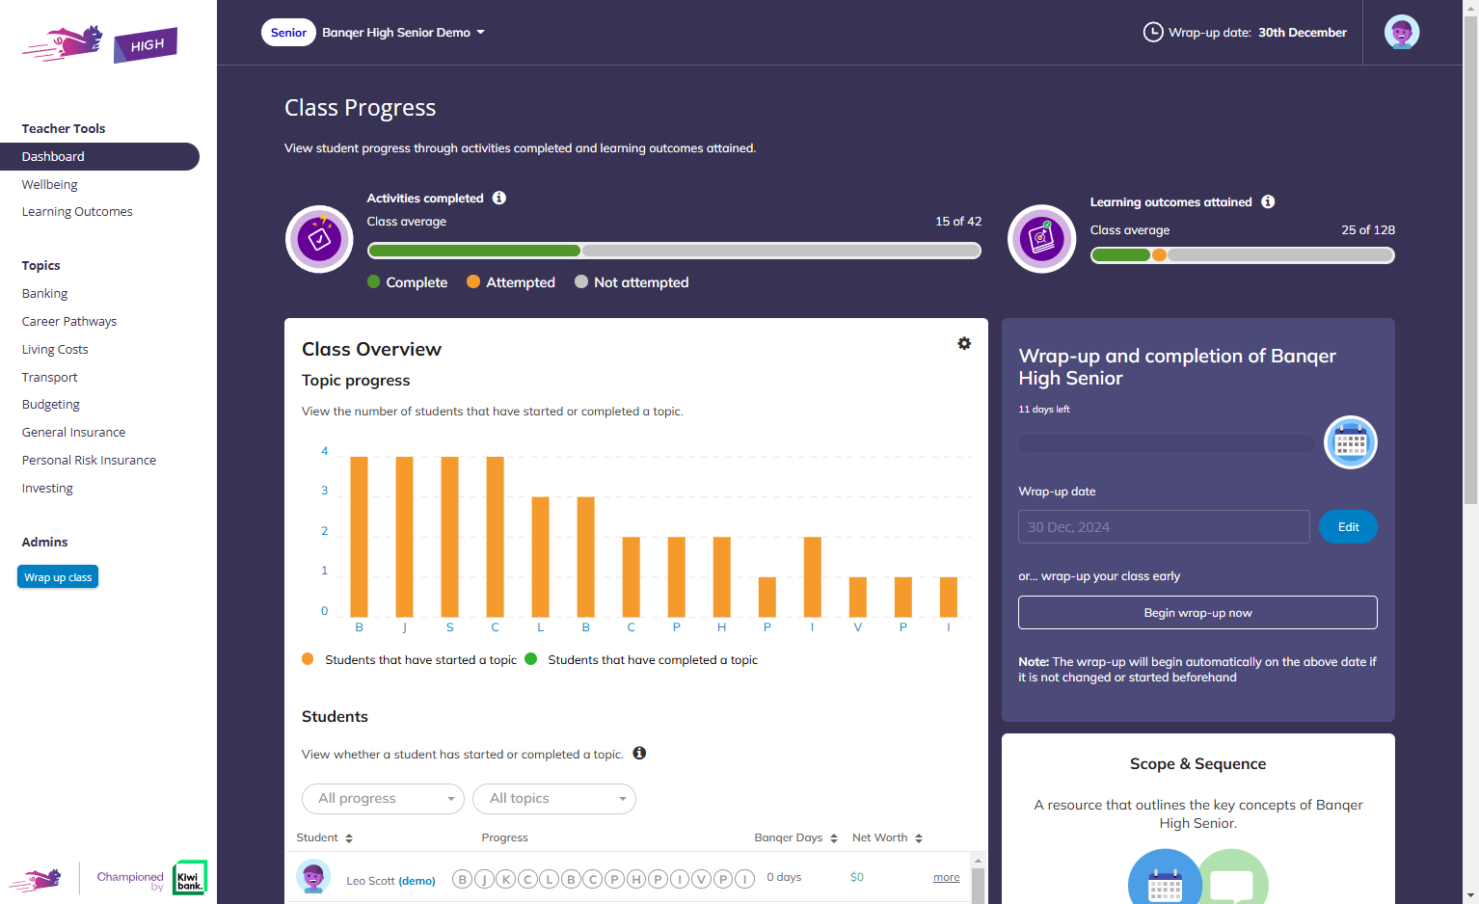1479x904 pixels.
Task: Select the H topic circle for Leo Scott
Action: 636,879
